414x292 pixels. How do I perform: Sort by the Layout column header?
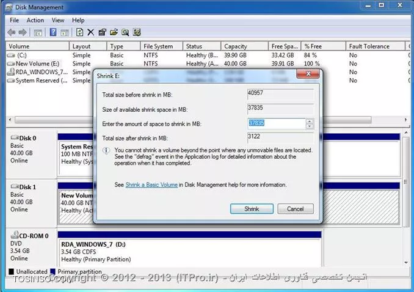[88, 46]
